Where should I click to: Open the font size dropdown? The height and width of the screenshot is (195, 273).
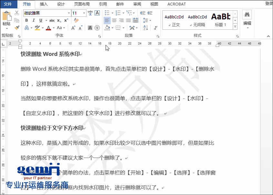point(84,13)
